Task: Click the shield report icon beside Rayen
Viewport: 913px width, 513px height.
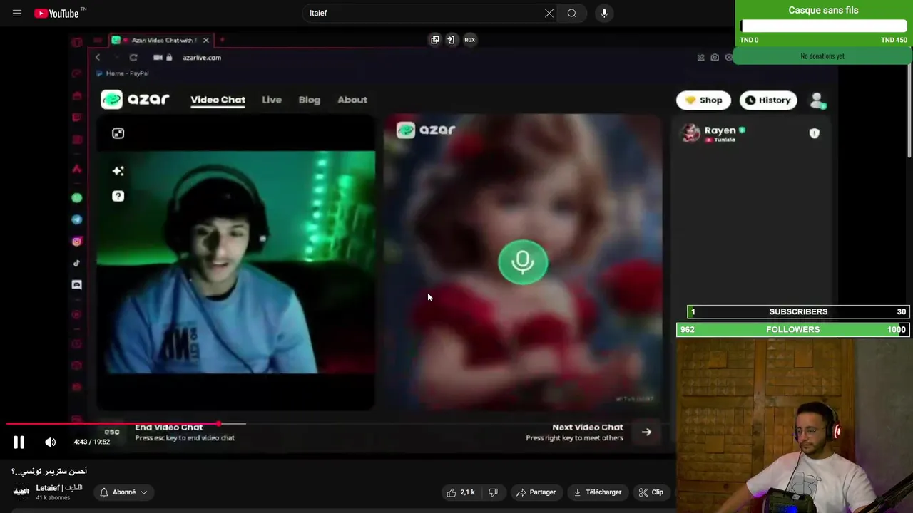Action: pyautogui.click(x=814, y=133)
